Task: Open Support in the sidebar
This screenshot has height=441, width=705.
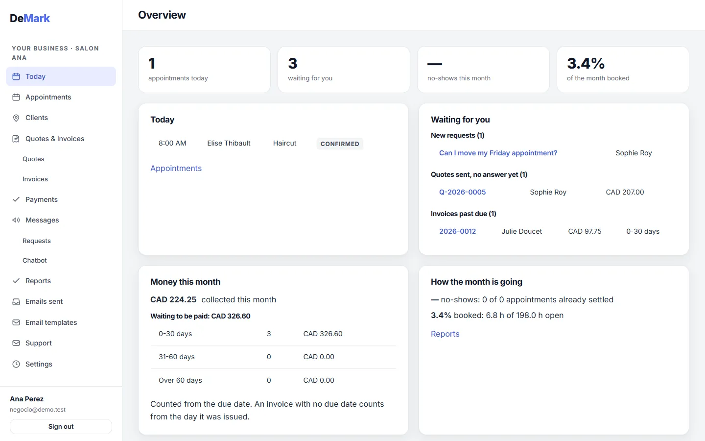Action: click(x=61, y=343)
